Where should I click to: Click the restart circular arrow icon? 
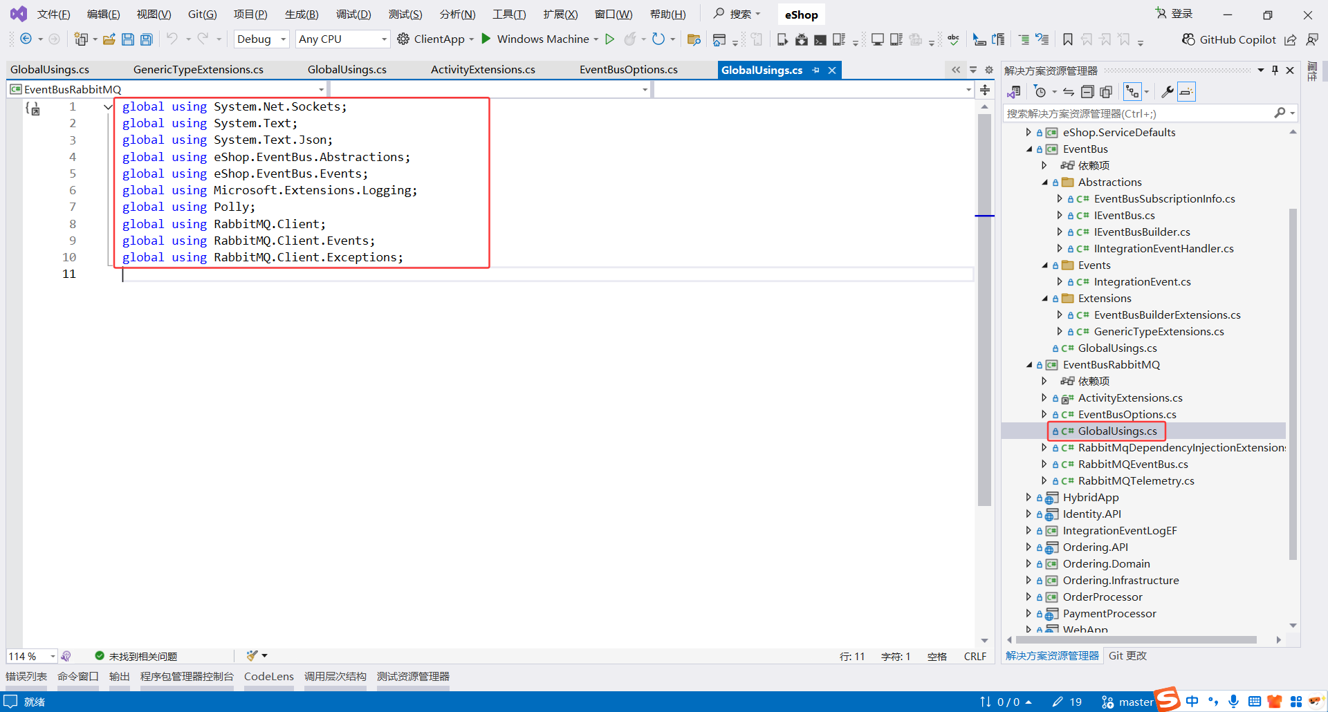coord(658,39)
